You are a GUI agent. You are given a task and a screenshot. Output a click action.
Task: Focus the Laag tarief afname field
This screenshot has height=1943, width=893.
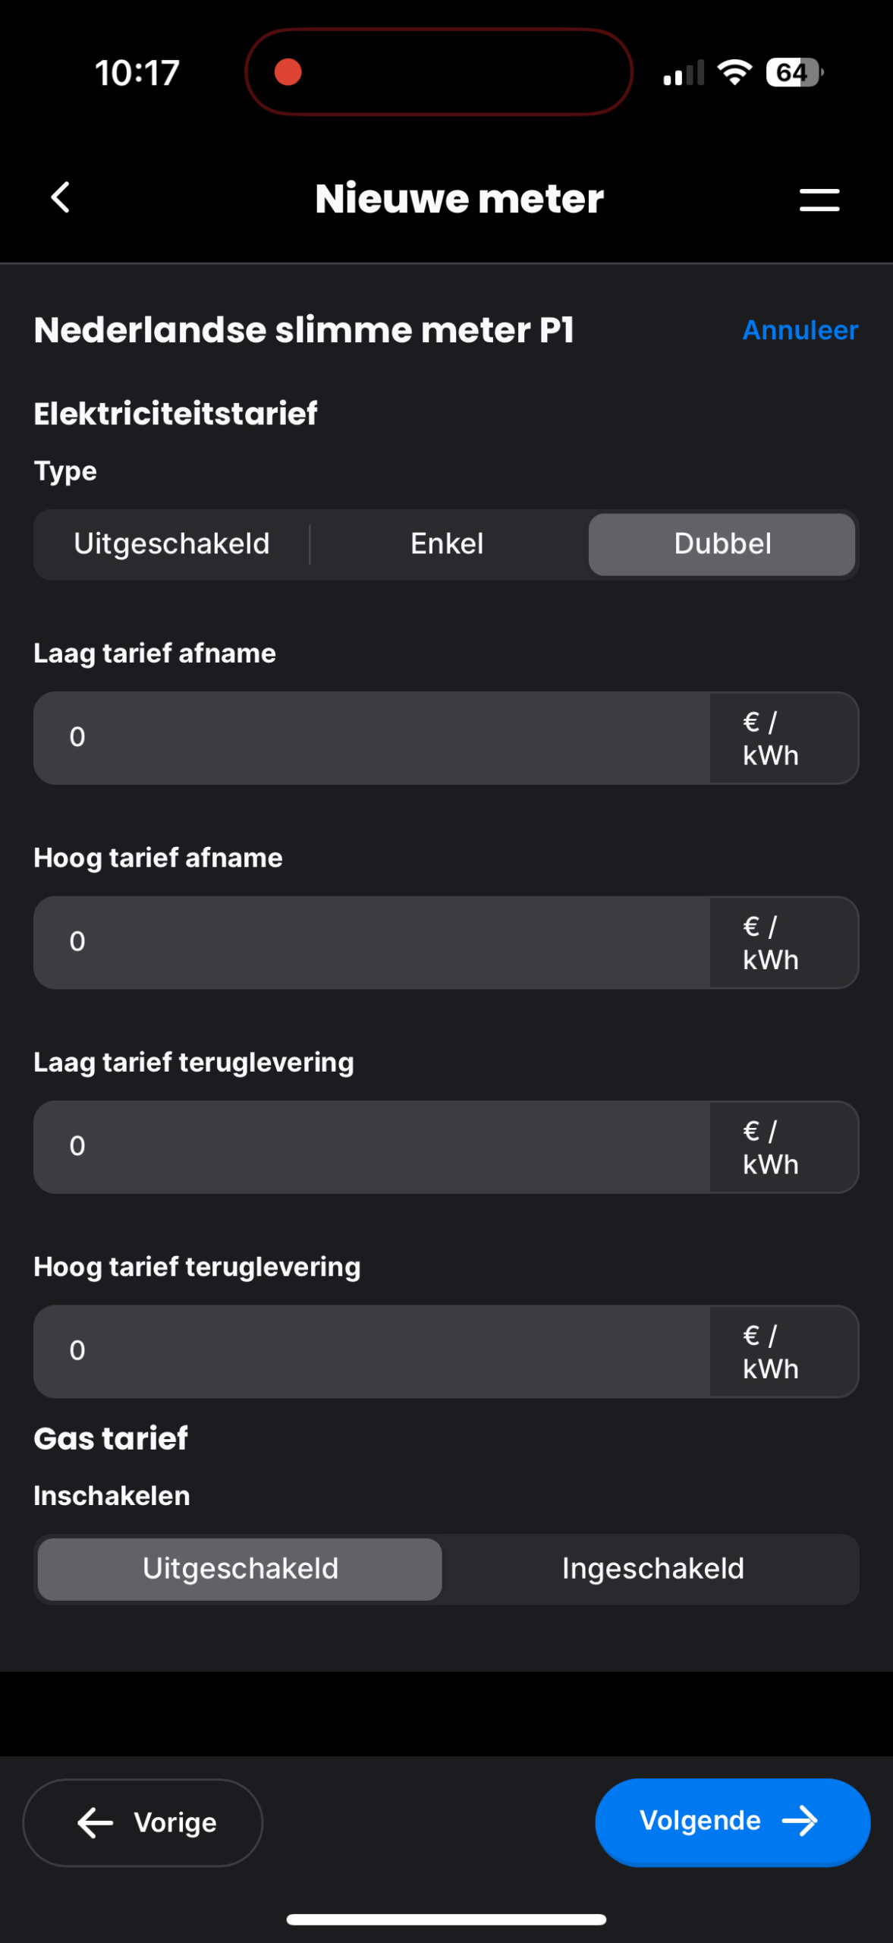tap(372, 738)
